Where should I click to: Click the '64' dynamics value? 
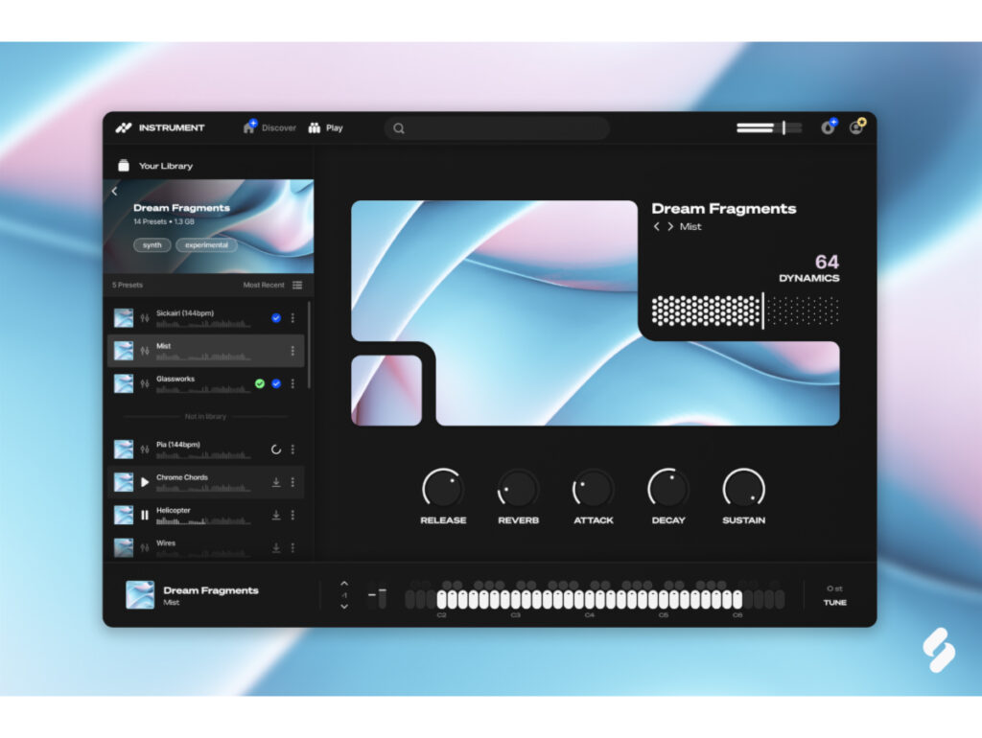pos(827,262)
